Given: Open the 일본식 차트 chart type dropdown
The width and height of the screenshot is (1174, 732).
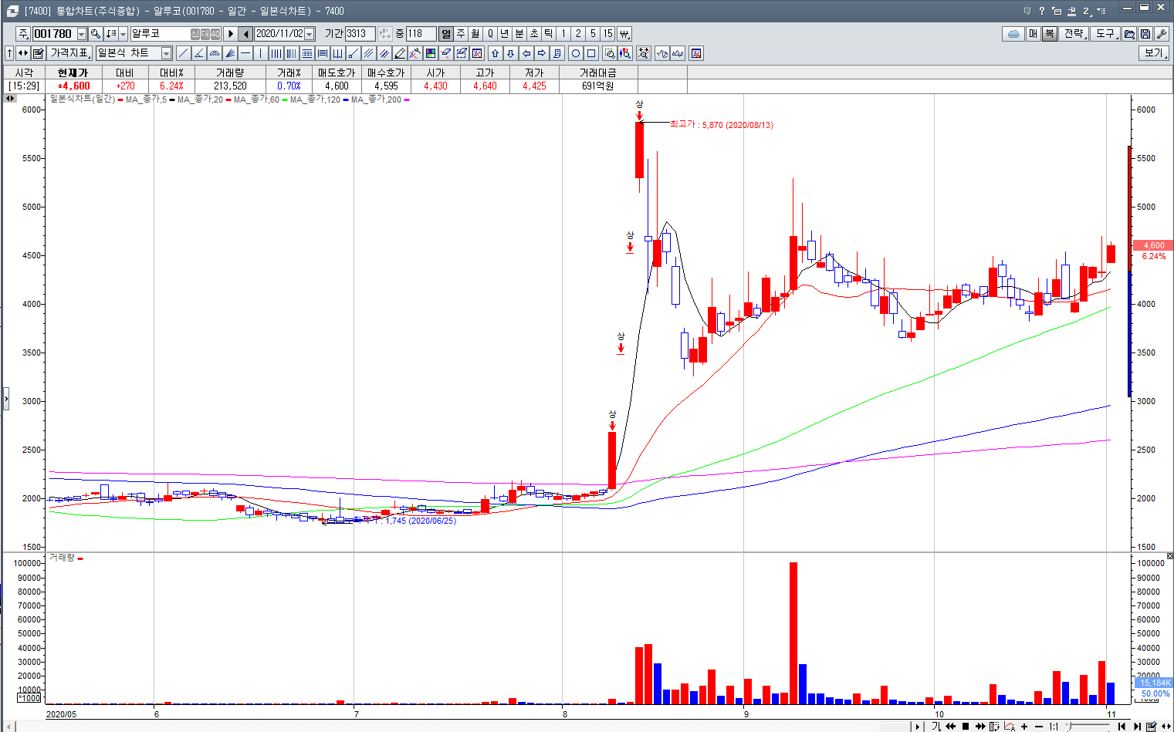Looking at the screenshot, I should pyautogui.click(x=166, y=53).
